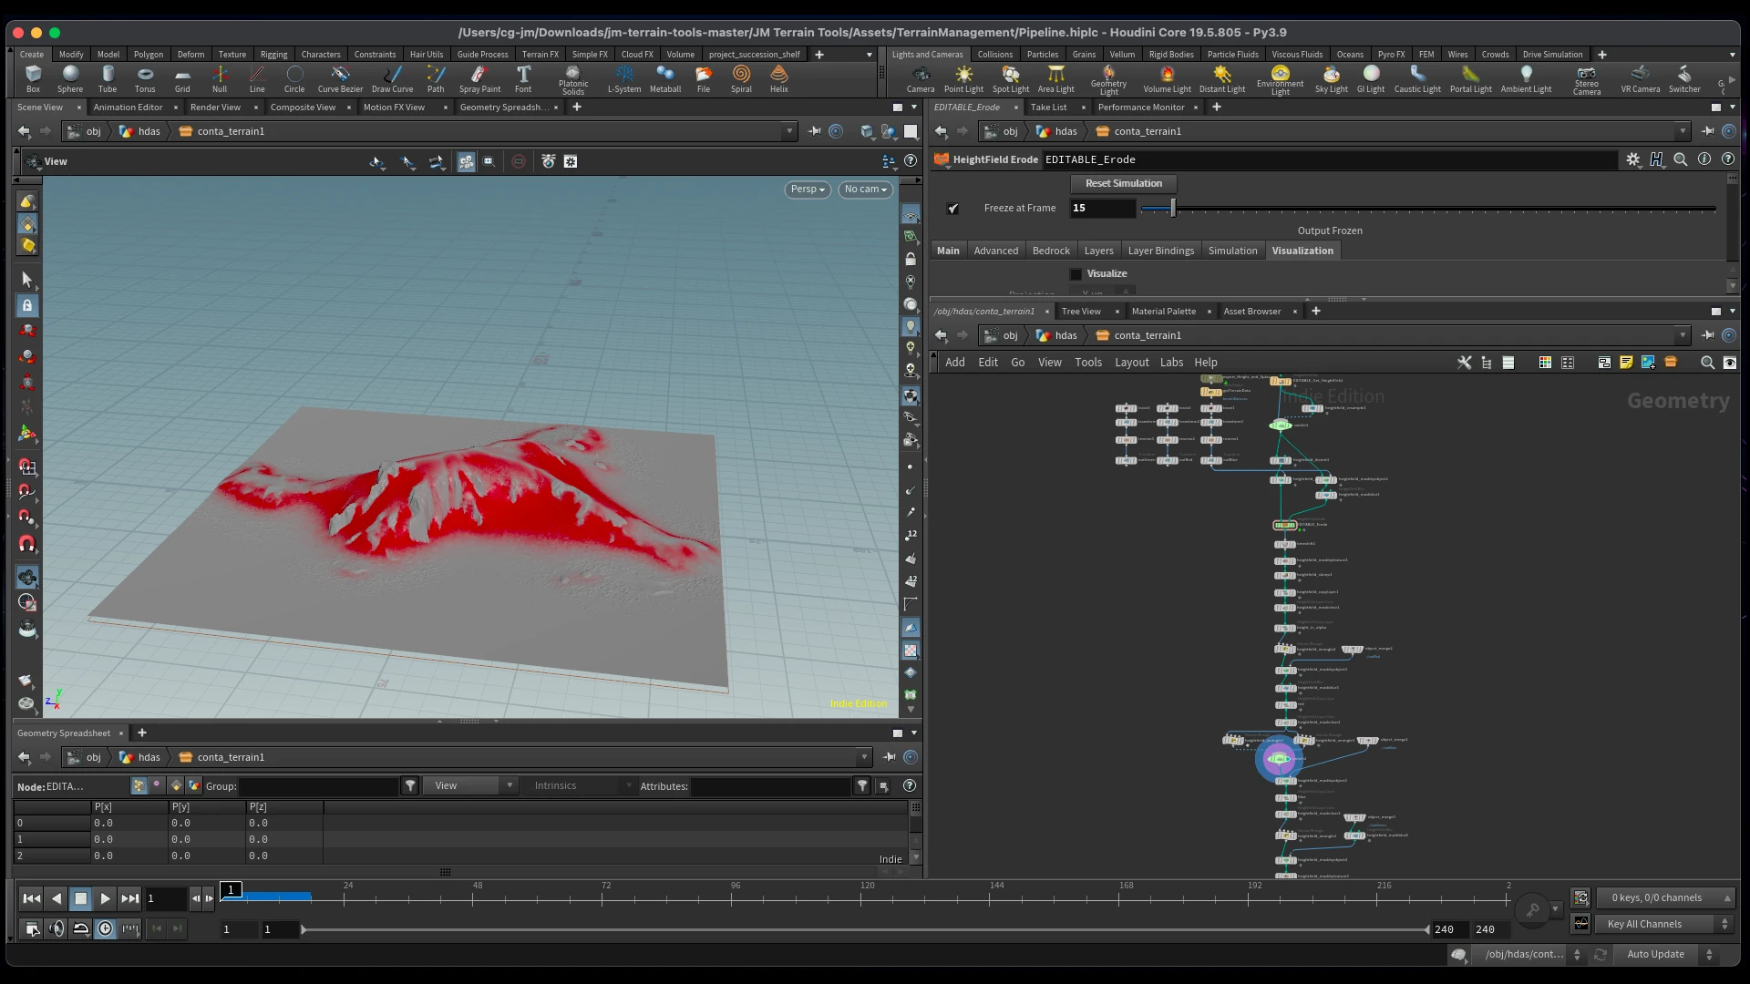Open the spreadsheet View dropdown
Image resolution: width=1750 pixels, height=984 pixels.
472,785
